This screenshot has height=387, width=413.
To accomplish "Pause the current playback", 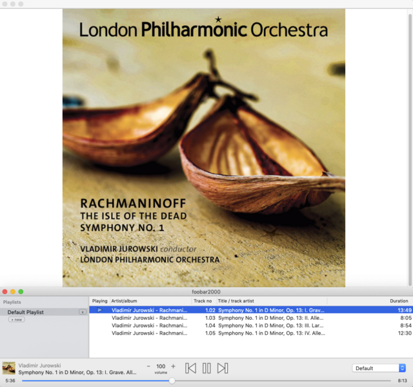I will point(206,368).
